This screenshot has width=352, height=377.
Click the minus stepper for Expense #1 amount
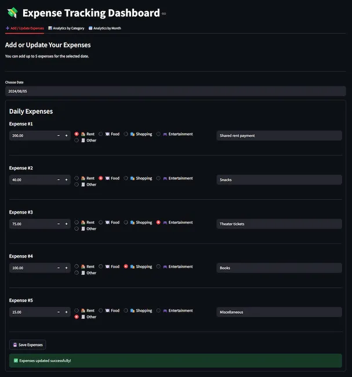click(59, 136)
